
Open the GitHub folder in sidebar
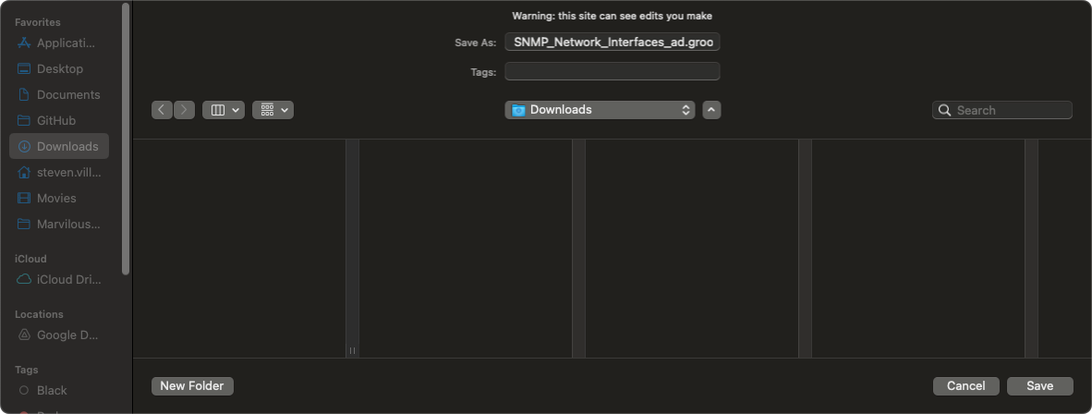tap(58, 120)
